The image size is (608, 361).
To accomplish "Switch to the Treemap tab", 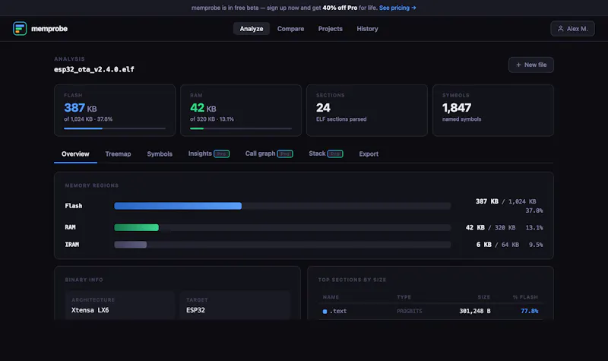I will coord(118,154).
